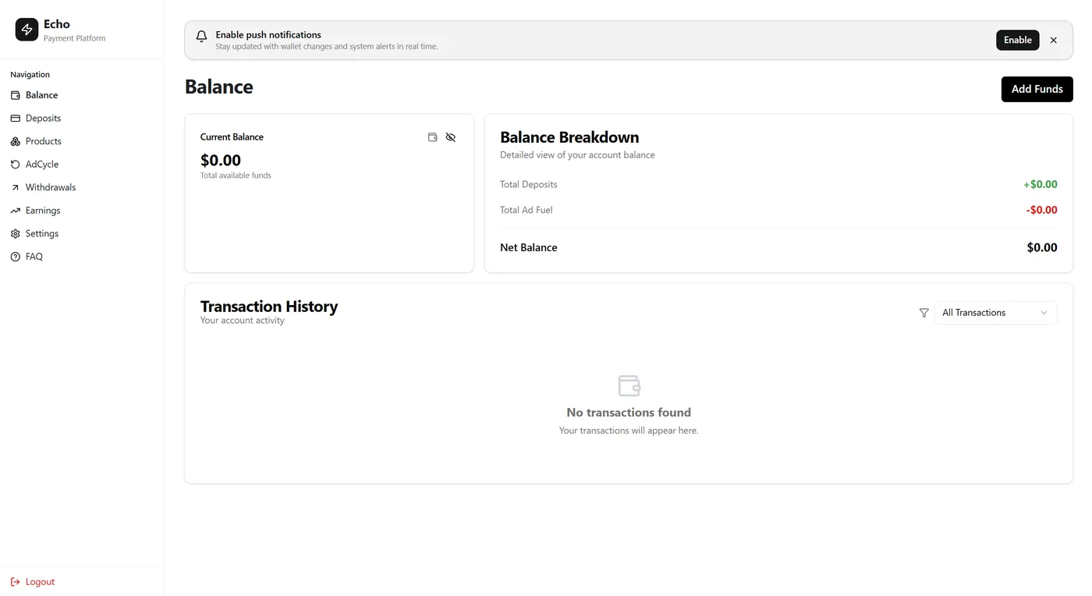The height and width of the screenshot is (596, 1092).
Task: Click the Navigation section label
Action: point(30,75)
